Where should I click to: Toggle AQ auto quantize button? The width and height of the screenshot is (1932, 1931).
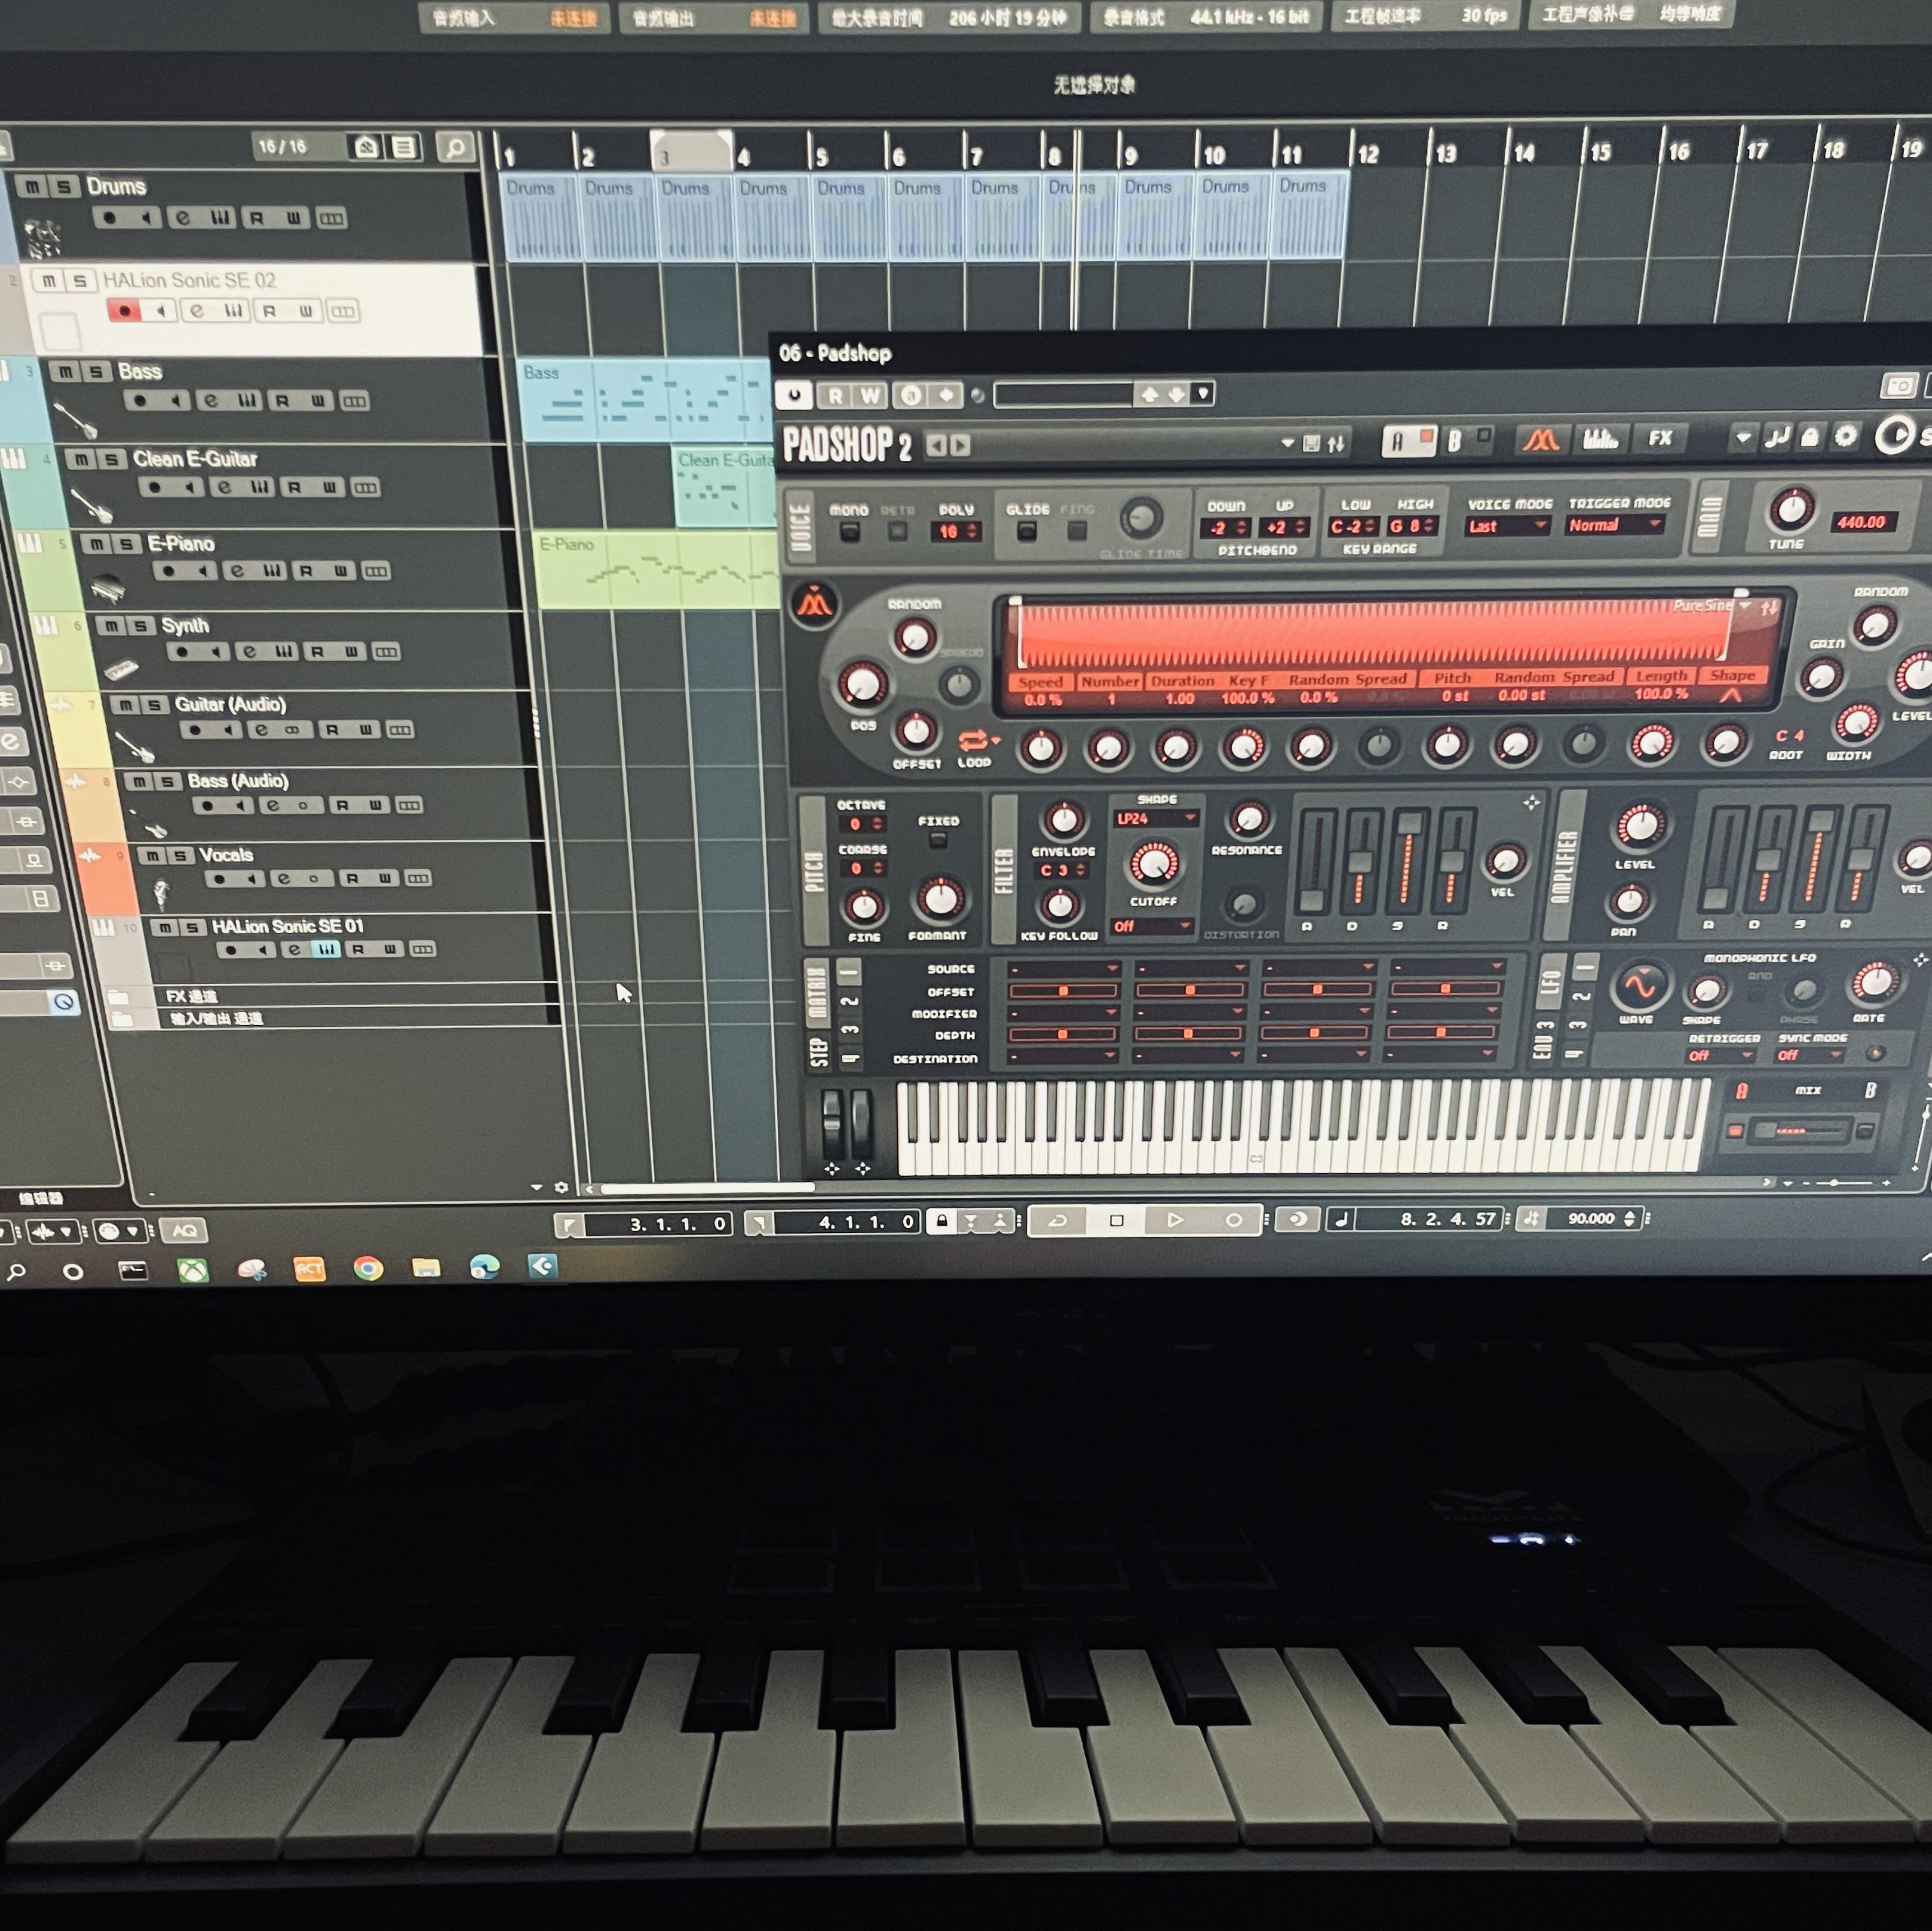185,1231
